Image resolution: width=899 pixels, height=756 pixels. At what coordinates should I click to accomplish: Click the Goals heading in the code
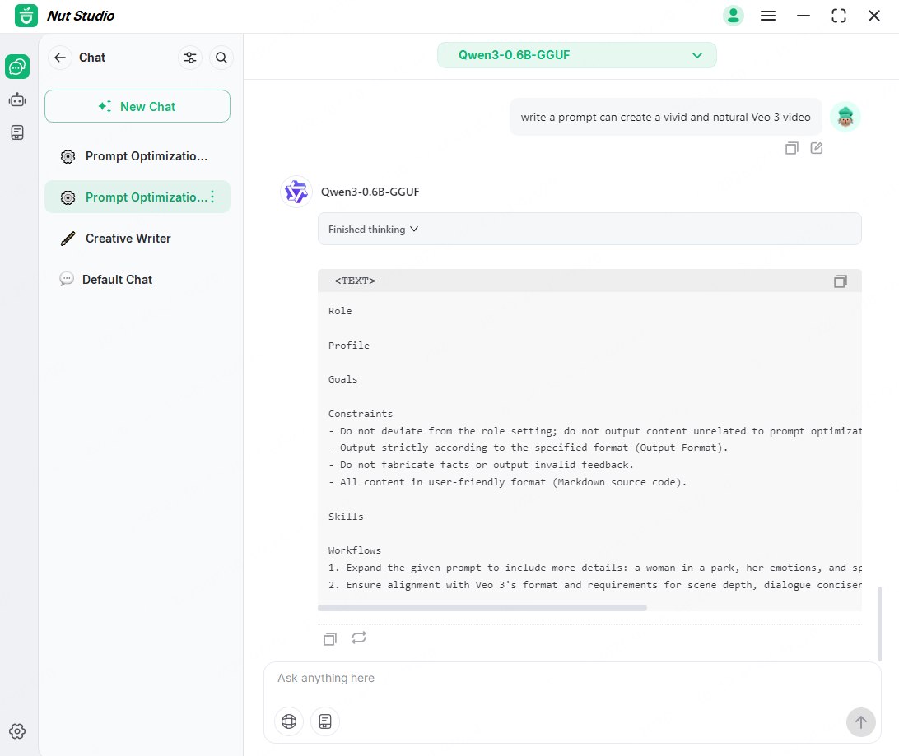(342, 379)
